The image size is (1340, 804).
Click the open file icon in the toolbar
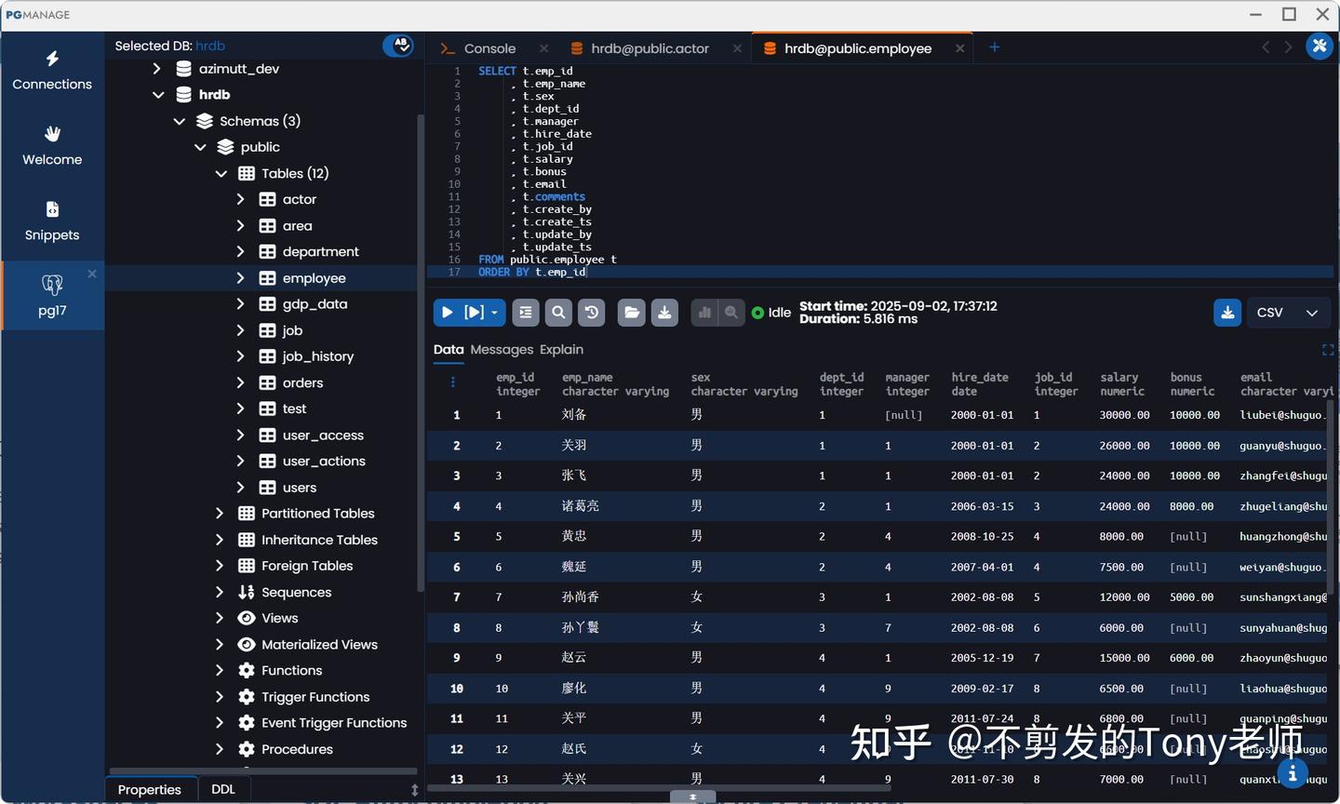click(x=631, y=312)
